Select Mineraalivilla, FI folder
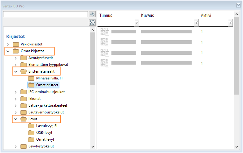The image size is (243, 153). point(49,78)
